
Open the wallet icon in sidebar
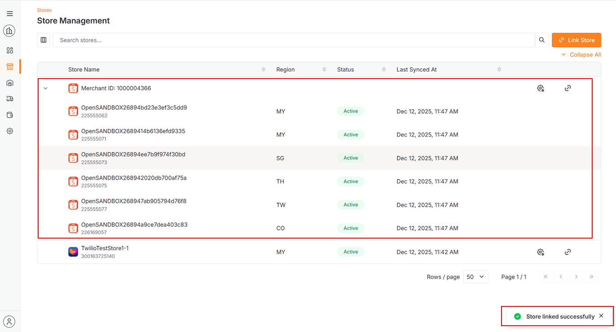(10, 115)
